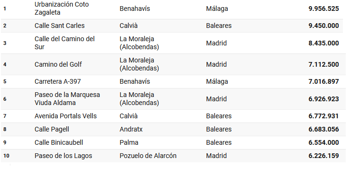Click the Calle del Camino del Sur entry

[64, 43]
